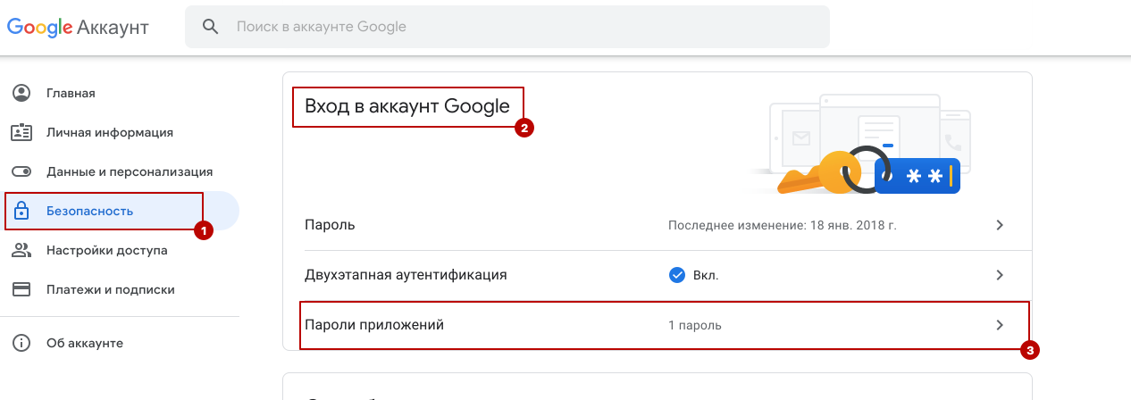This screenshot has height=400, width=1131.
Task: Click the Личная информация ID card icon
Action: [x=21, y=132]
